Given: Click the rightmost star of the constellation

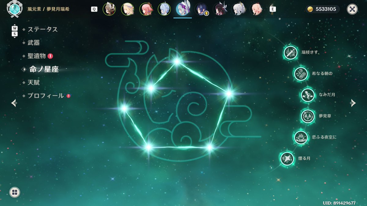Looking at the screenshot, I should point(229,94).
